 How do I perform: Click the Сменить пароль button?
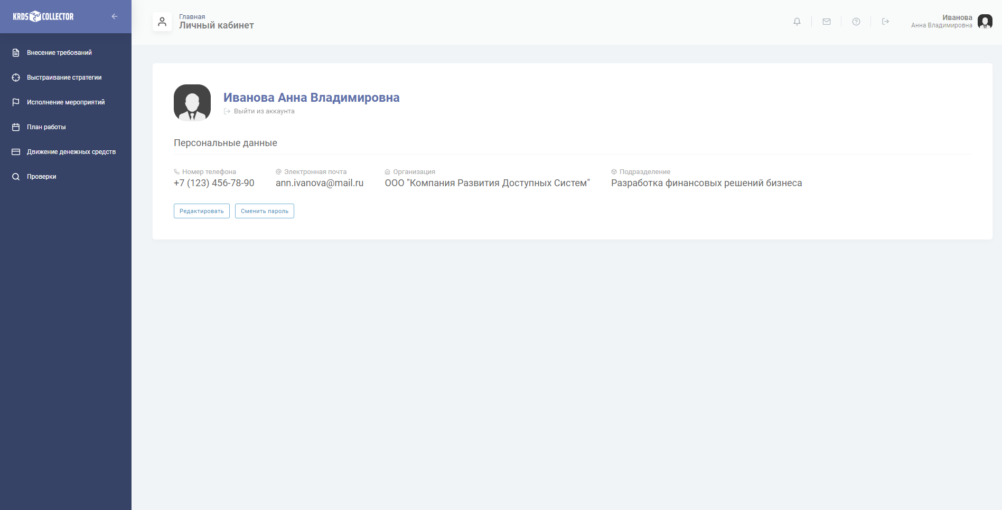(265, 211)
